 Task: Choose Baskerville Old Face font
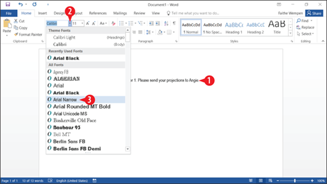click(86, 120)
